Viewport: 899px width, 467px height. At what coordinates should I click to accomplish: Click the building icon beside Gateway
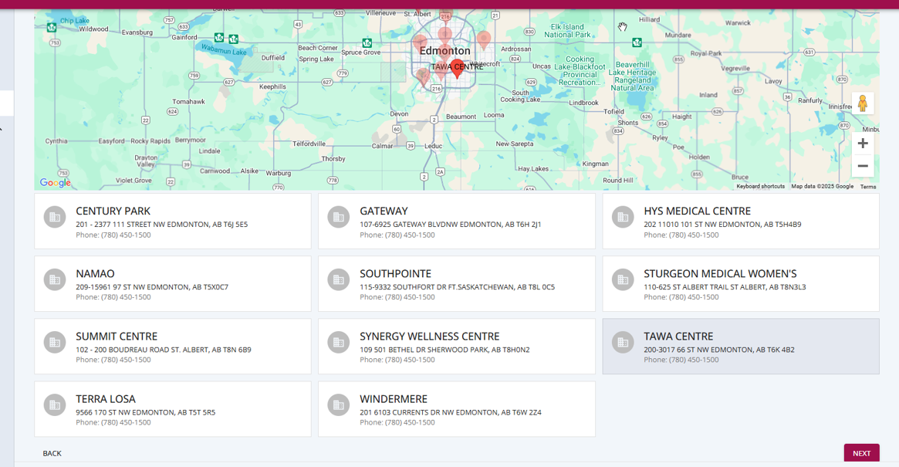pos(339,218)
